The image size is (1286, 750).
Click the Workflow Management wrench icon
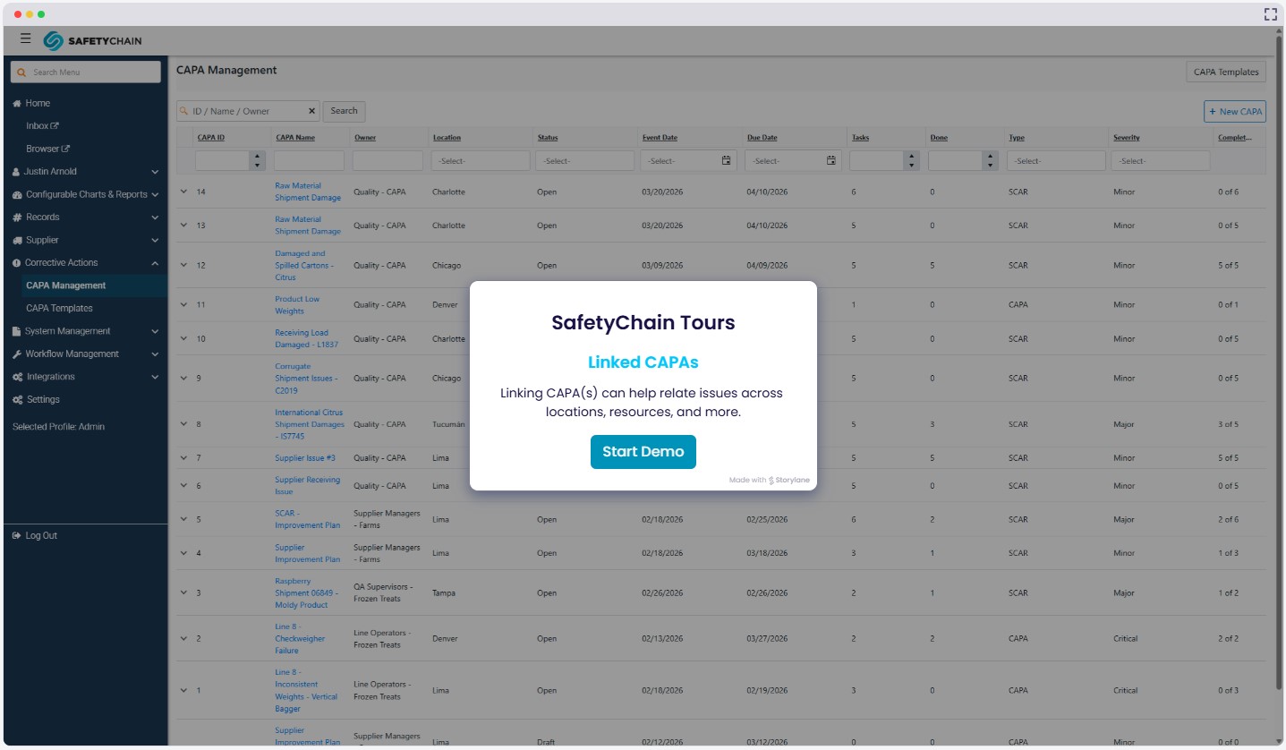[17, 354]
